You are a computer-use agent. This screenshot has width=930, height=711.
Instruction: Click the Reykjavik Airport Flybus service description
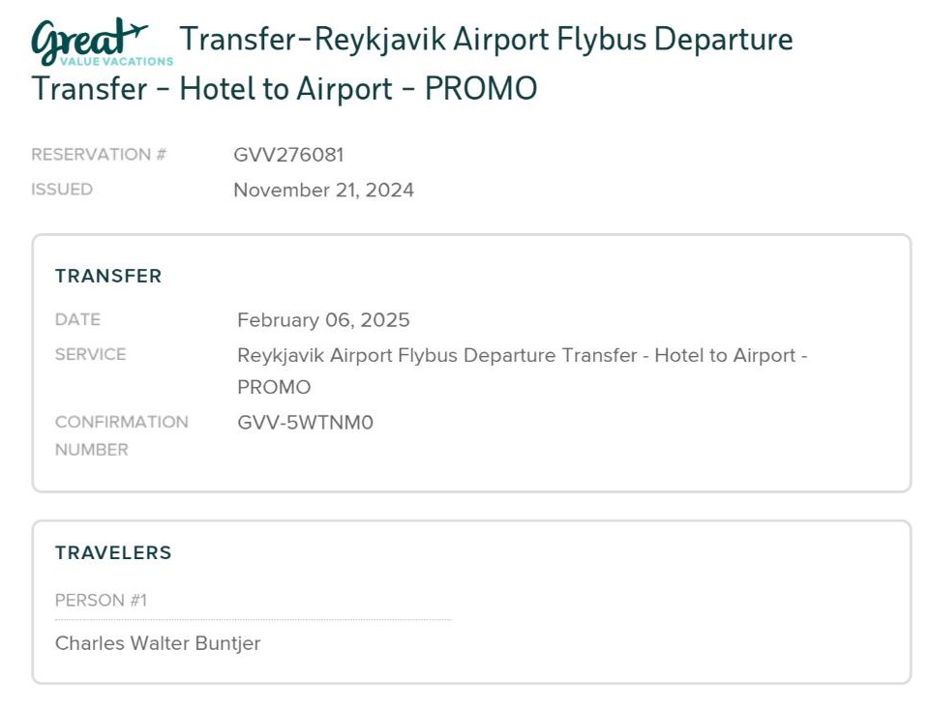(522, 371)
